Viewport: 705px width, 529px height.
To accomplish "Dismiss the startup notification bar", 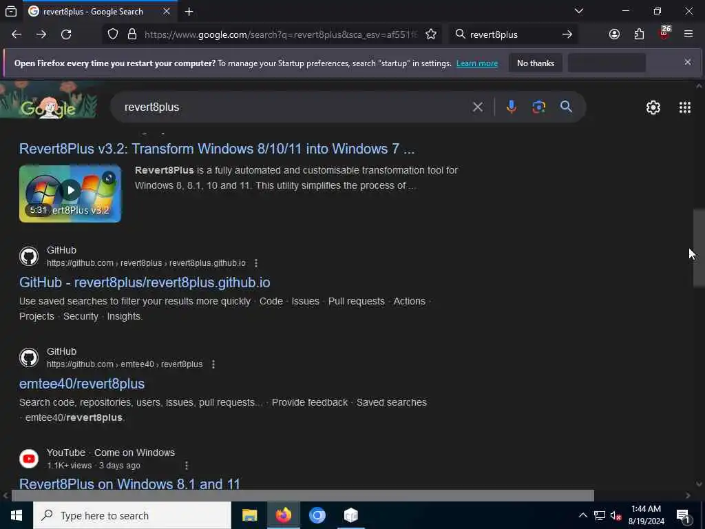I will pyautogui.click(x=688, y=62).
